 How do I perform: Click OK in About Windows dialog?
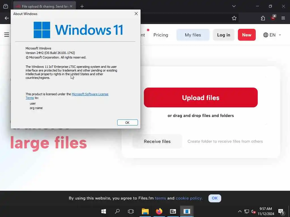(127, 123)
